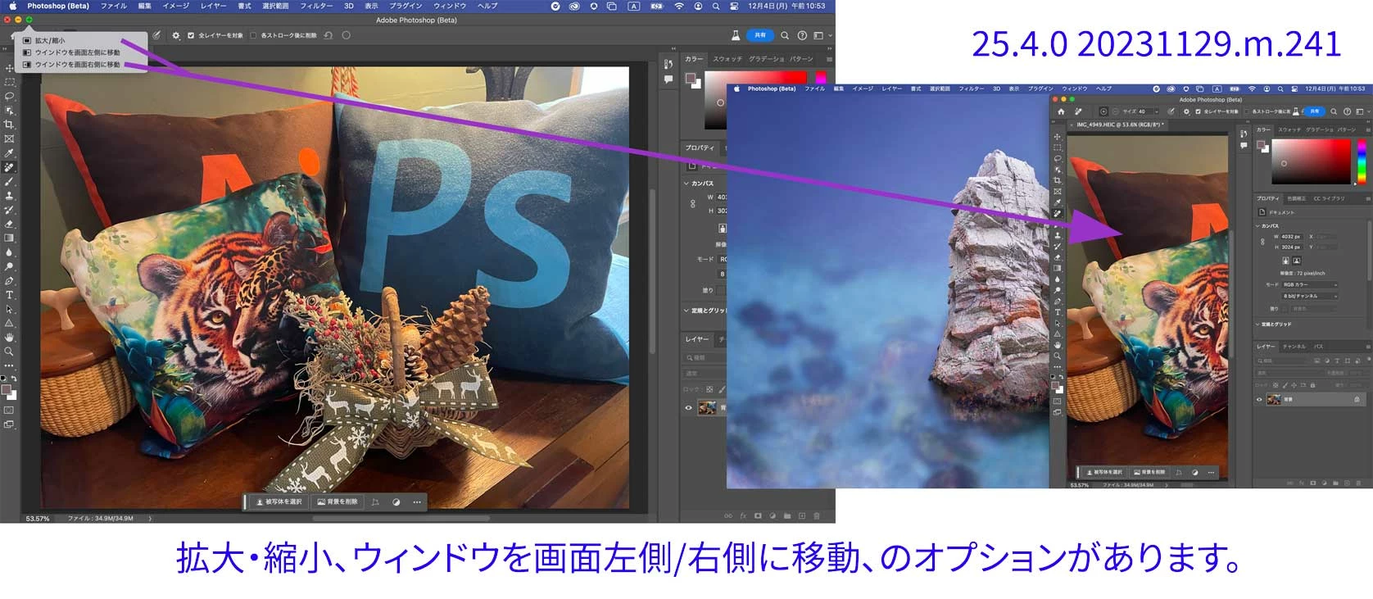Screen dimensions: 1373x599
Task: Click 背景 layer thumbnail in right Layers panel
Action: click(1274, 400)
